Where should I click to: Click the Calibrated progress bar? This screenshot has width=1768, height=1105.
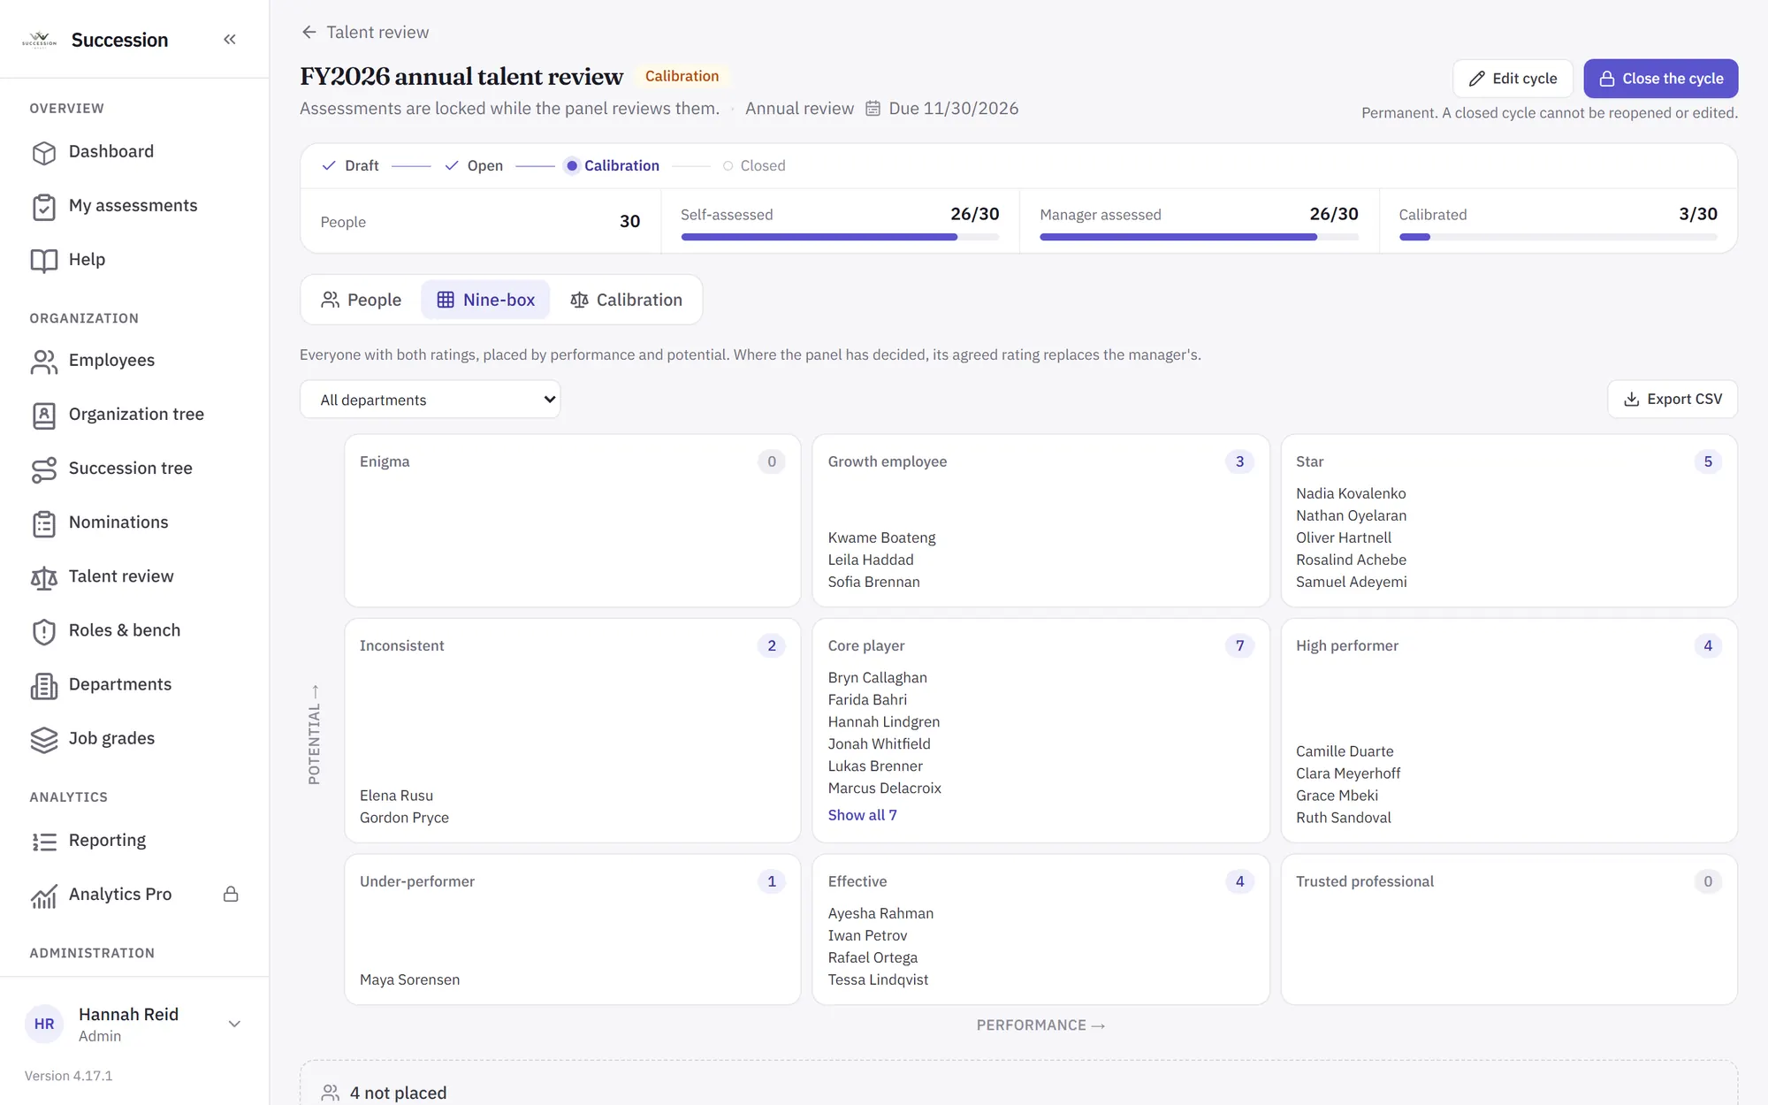click(x=1558, y=237)
